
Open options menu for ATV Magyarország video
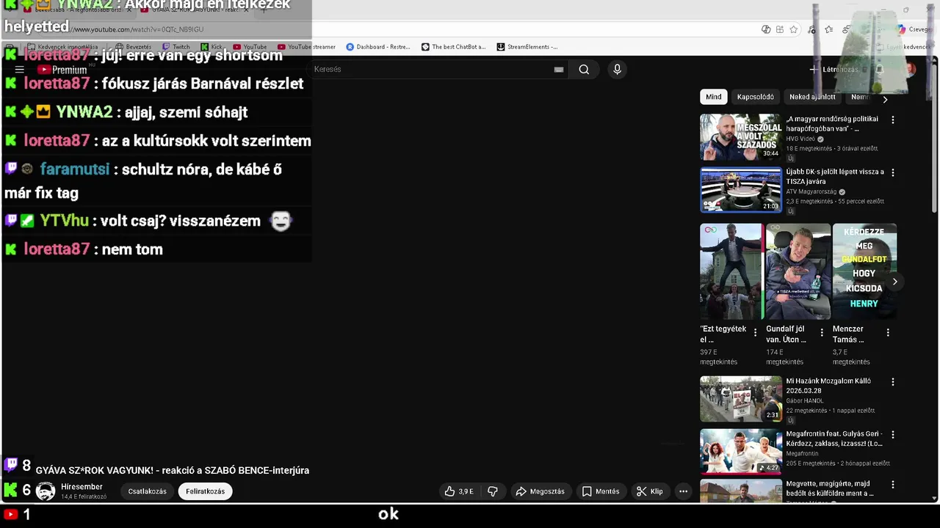(x=893, y=172)
